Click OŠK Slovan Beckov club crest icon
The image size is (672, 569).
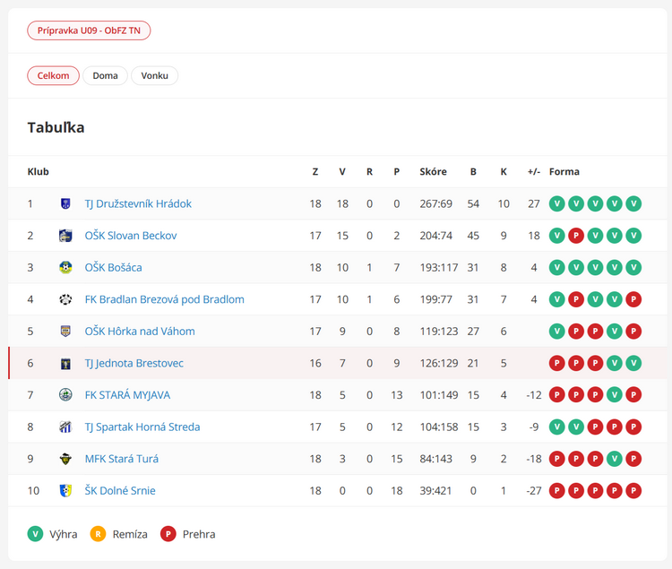pyautogui.click(x=65, y=236)
